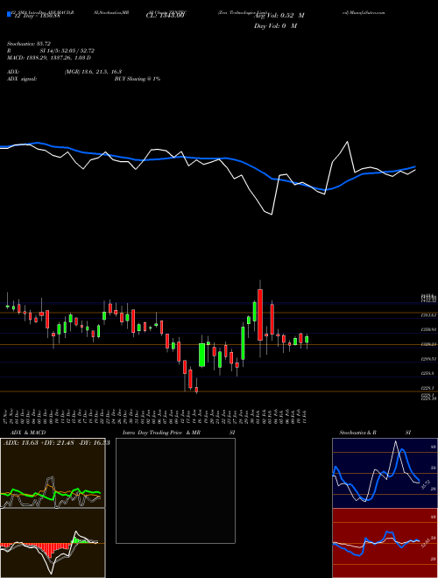
Task: Select the '12 Day' SMA legend value text
Action: tap(36, 16)
